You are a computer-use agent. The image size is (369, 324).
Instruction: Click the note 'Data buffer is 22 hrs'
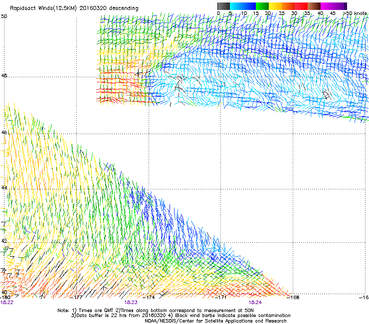[x=102, y=316]
